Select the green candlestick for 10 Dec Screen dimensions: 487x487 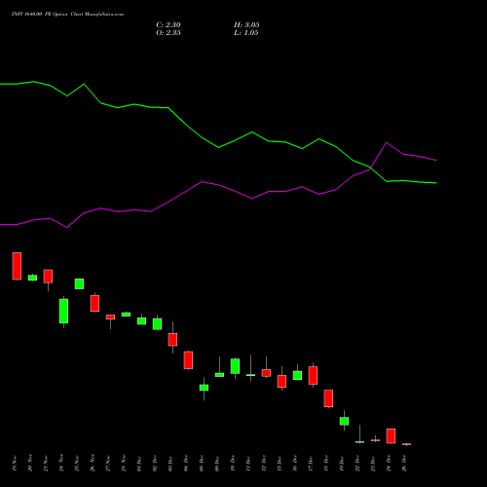pyautogui.click(x=235, y=366)
